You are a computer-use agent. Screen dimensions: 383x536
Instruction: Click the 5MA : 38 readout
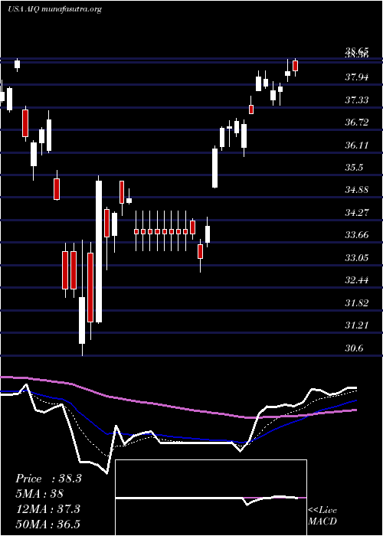39,494
